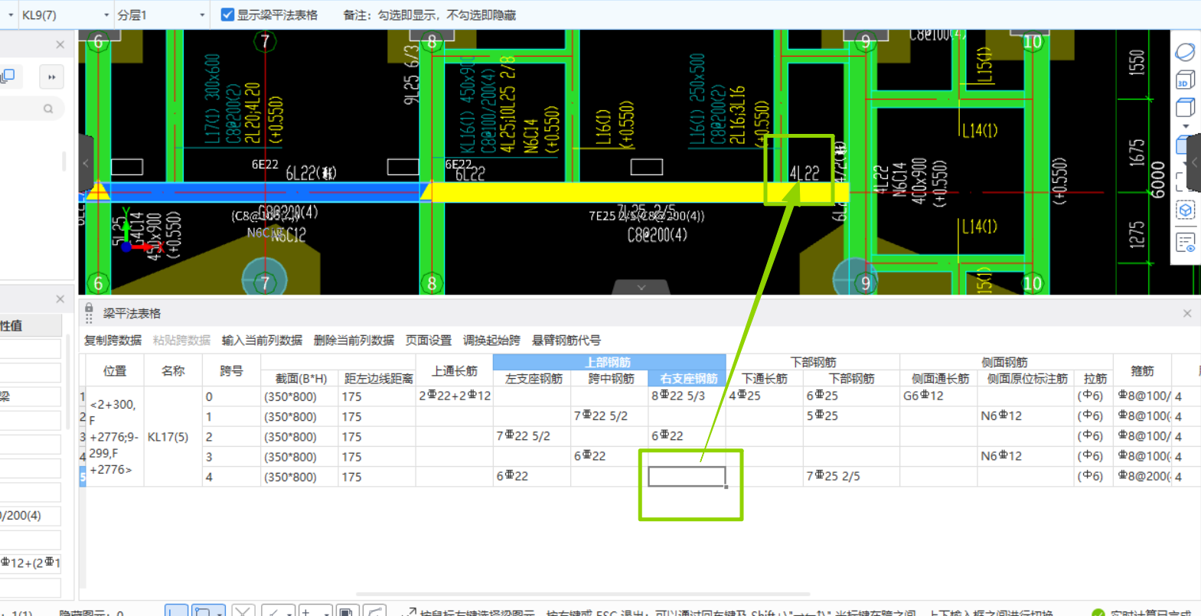1201x616 pixels.
Task: Select the 跨中钢筋 column header
Action: 611,378
